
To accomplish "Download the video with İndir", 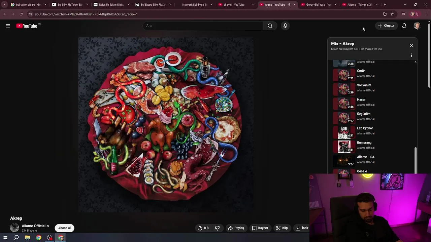I will 302,228.
